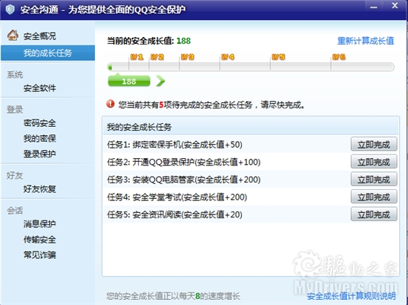408x305 pixels.
Task: Click 立即完成 for 绑定密保手机 task
Action: pos(374,144)
